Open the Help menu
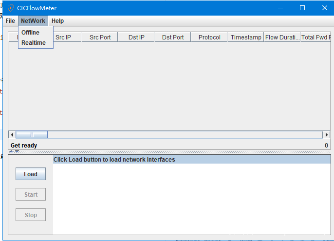 [57, 21]
